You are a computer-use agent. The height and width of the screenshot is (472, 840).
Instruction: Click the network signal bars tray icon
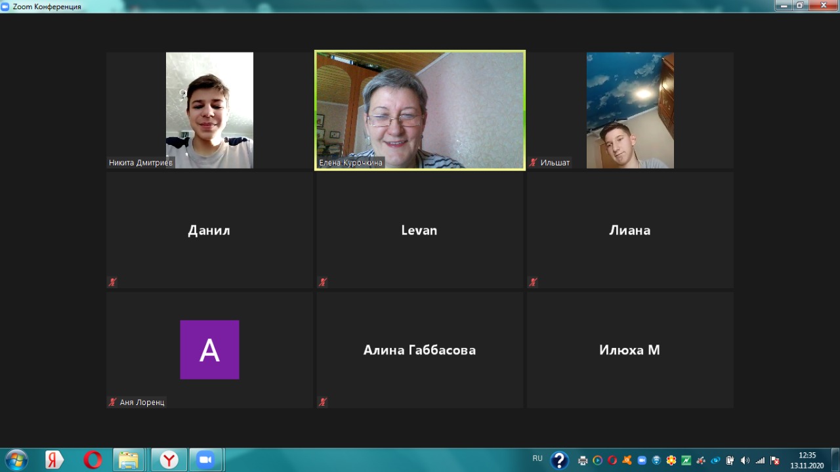point(760,460)
